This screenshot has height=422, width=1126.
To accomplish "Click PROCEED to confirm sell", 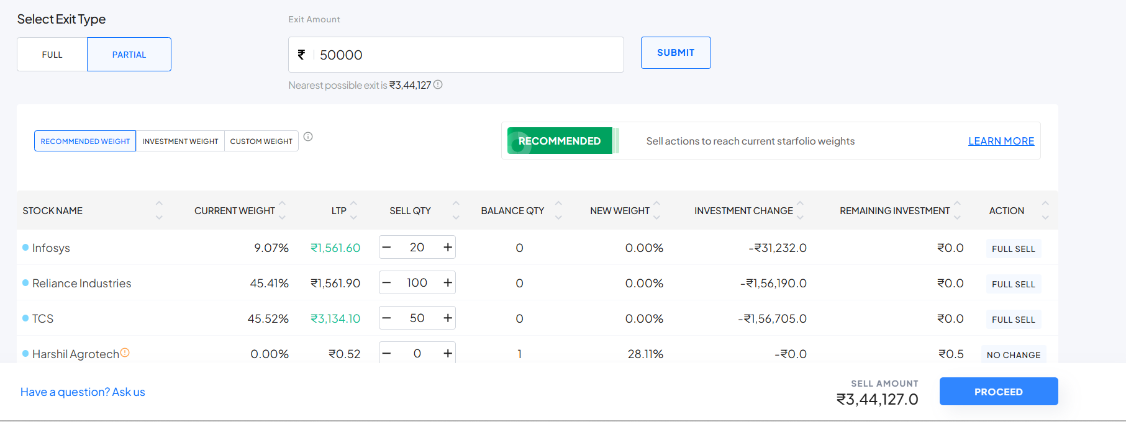I will click(x=998, y=392).
